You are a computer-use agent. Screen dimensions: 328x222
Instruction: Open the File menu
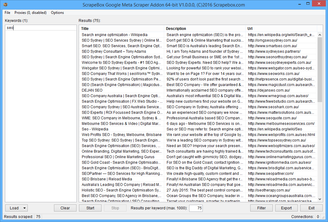click(x=7, y=13)
